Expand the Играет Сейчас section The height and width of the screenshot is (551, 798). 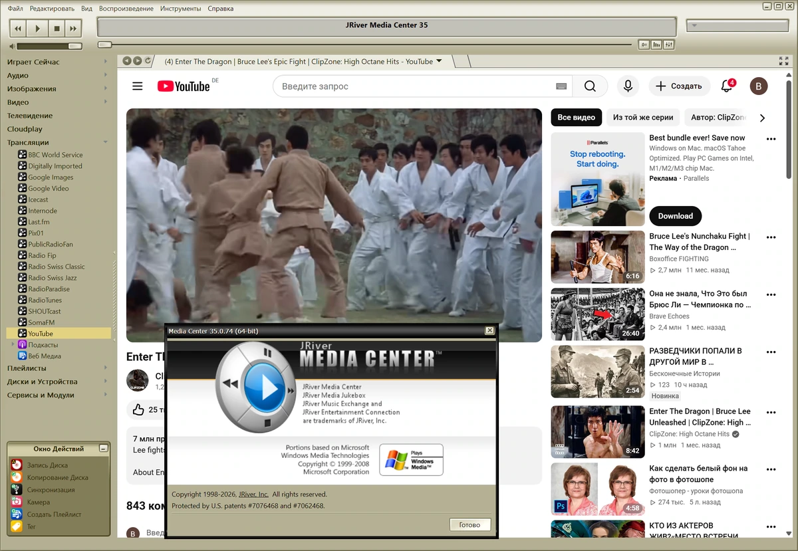click(x=106, y=62)
